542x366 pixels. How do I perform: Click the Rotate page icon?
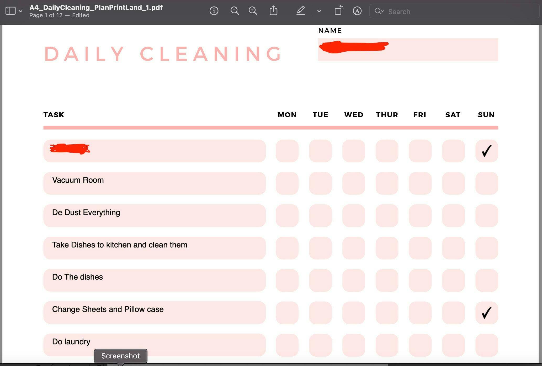338,11
